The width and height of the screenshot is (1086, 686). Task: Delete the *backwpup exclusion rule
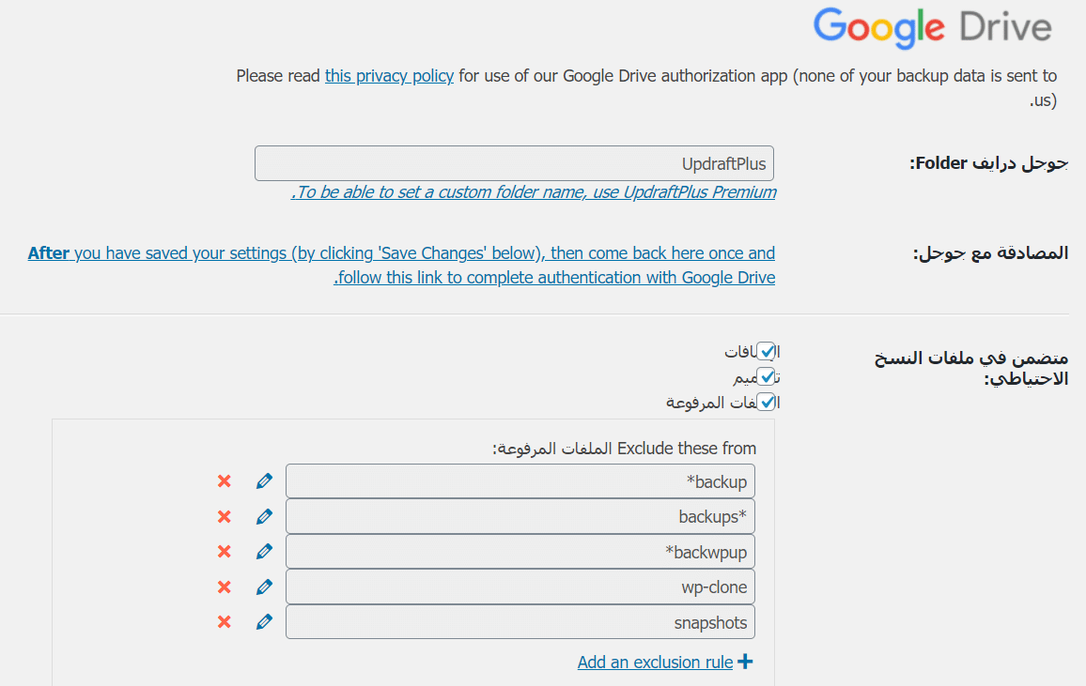[x=224, y=552]
